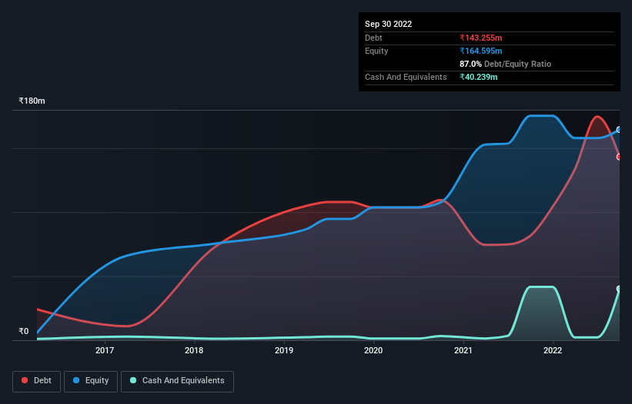Click the ₹40.239m cash value
Screen dimensions: 632x404
(479, 77)
